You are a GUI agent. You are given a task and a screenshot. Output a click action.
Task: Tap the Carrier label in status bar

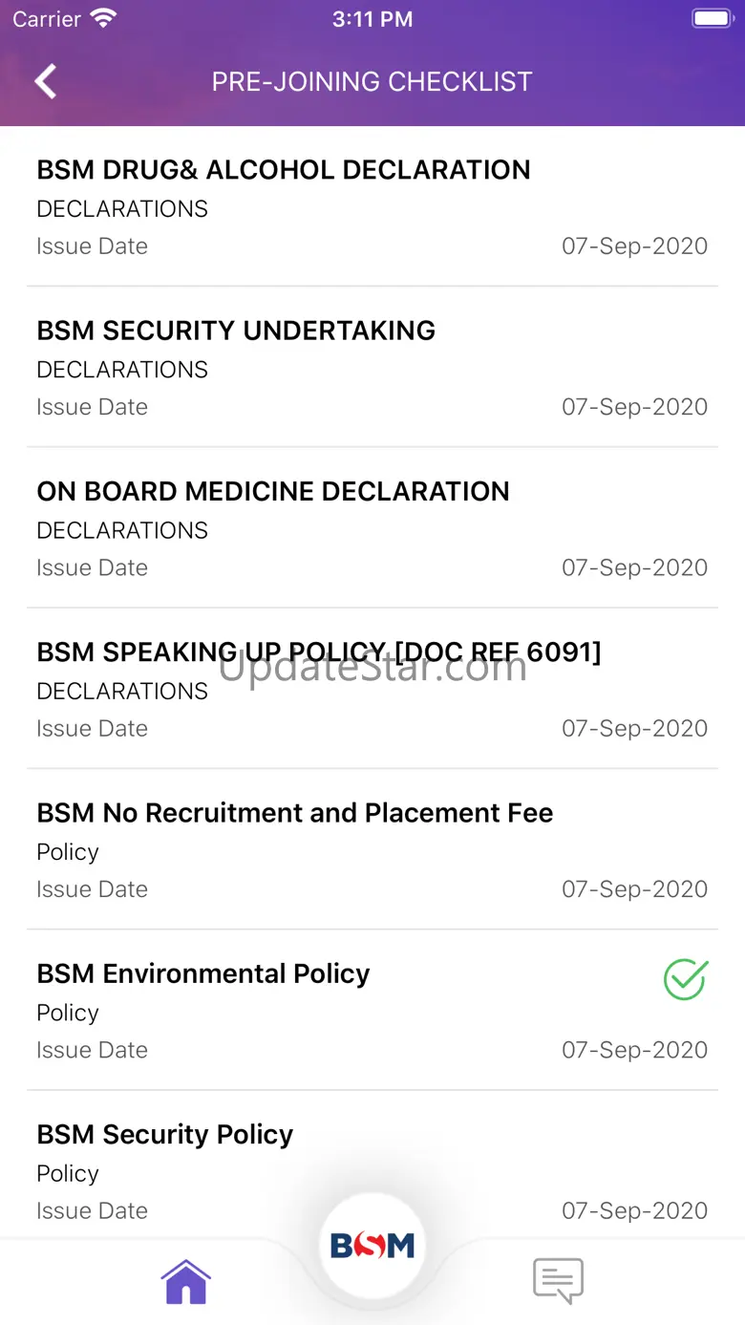[47, 19]
